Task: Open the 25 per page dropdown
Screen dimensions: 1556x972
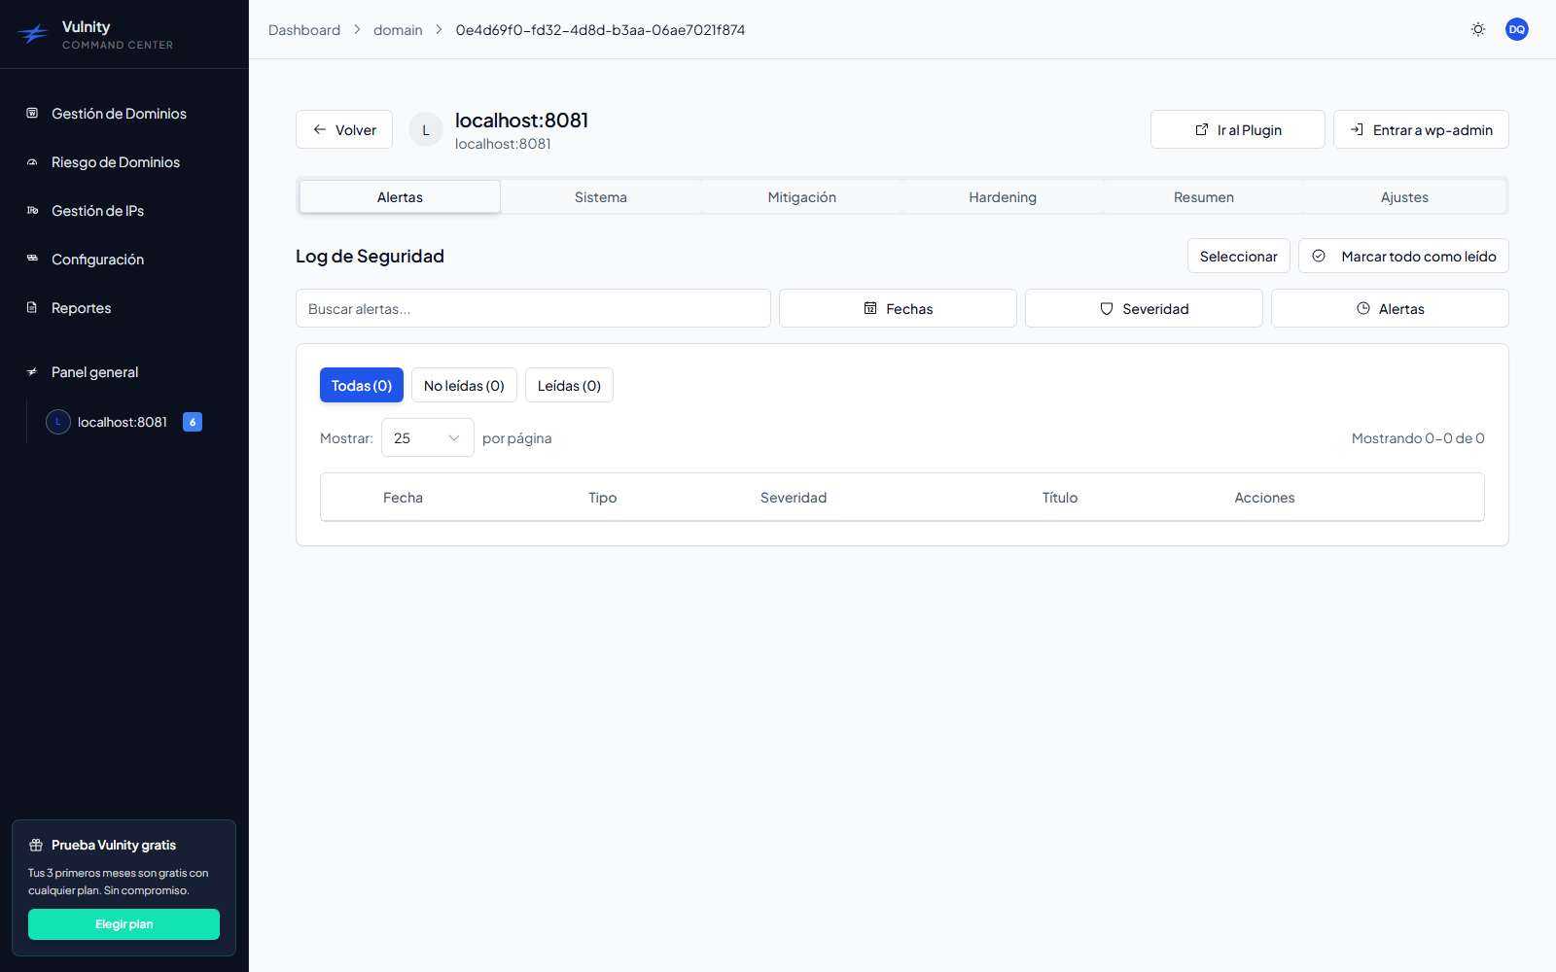Action: (x=428, y=437)
